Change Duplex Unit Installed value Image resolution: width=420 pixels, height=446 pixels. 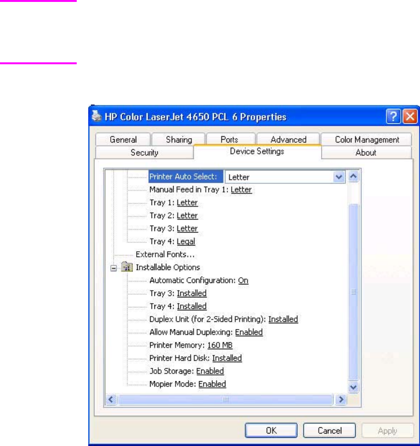(x=283, y=319)
